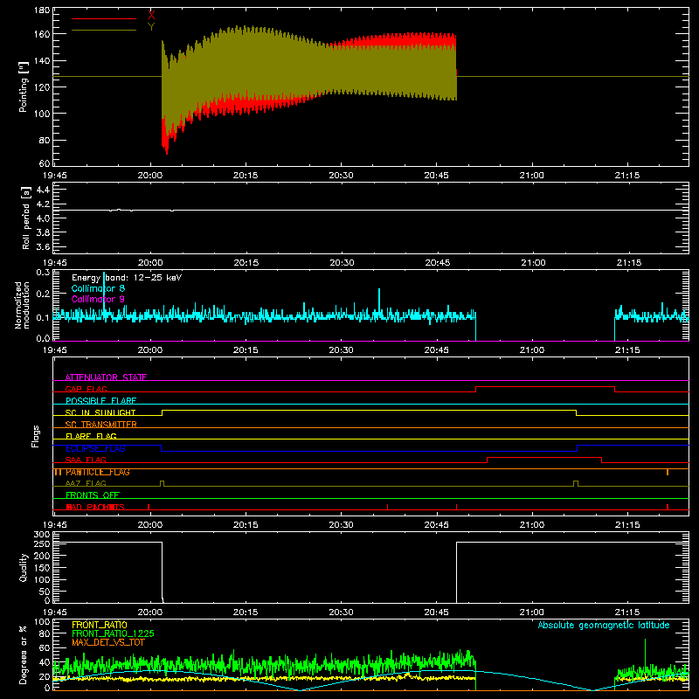
Task: Click the POSSIBLE_FLARE label
Action: (x=100, y=401)
